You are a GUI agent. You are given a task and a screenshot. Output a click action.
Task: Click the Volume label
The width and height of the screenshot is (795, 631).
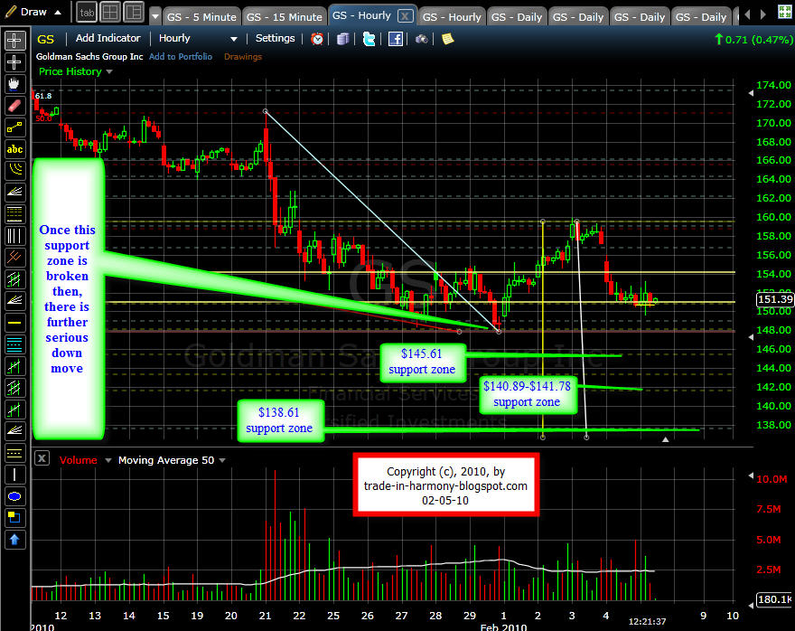click(78, 460)
